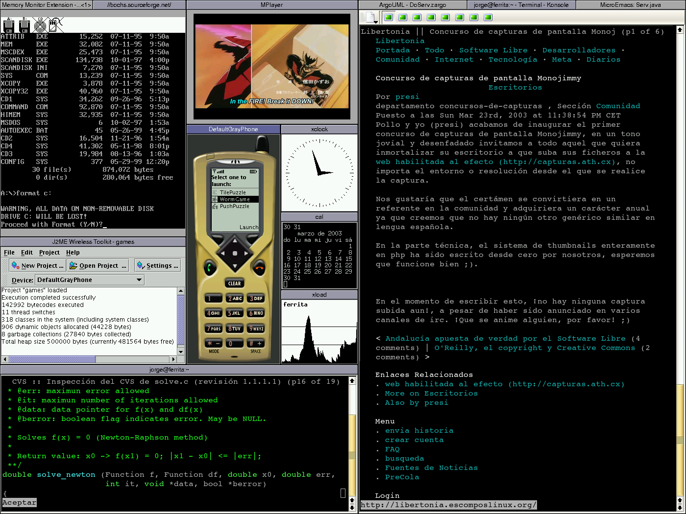Follow the presi author link after Por

[x=407, y=97]
